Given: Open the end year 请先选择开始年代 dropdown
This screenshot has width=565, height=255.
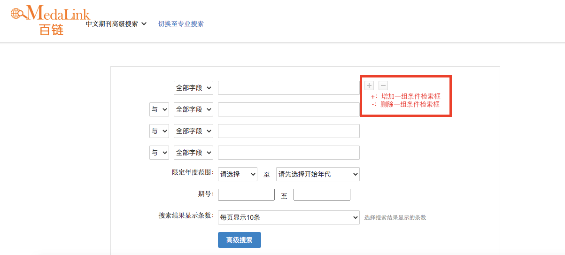Looking at the screenshot, I should [318, 174].
